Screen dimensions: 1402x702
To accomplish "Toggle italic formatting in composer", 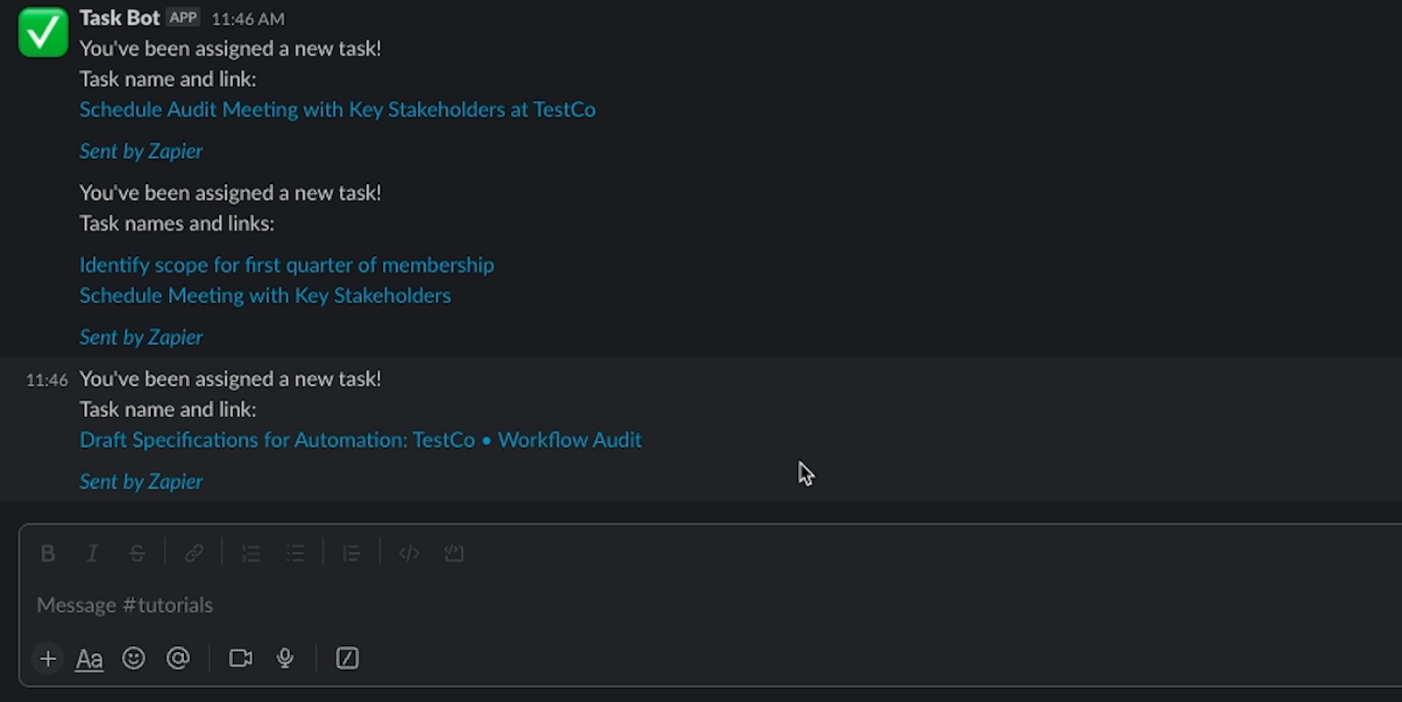I will (x=92, y=553).
